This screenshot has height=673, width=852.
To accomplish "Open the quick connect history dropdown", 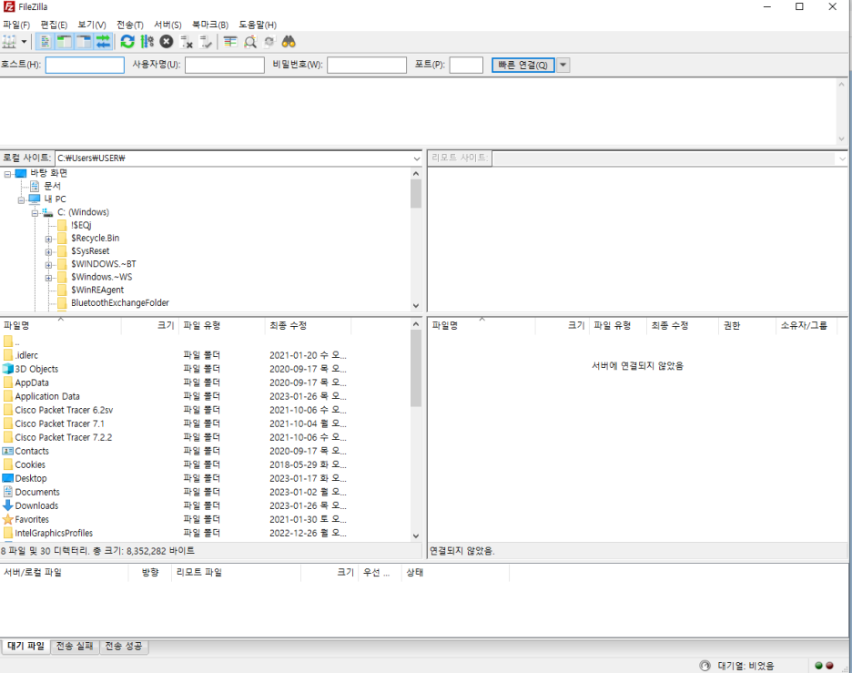I will (x=563, y=66).
